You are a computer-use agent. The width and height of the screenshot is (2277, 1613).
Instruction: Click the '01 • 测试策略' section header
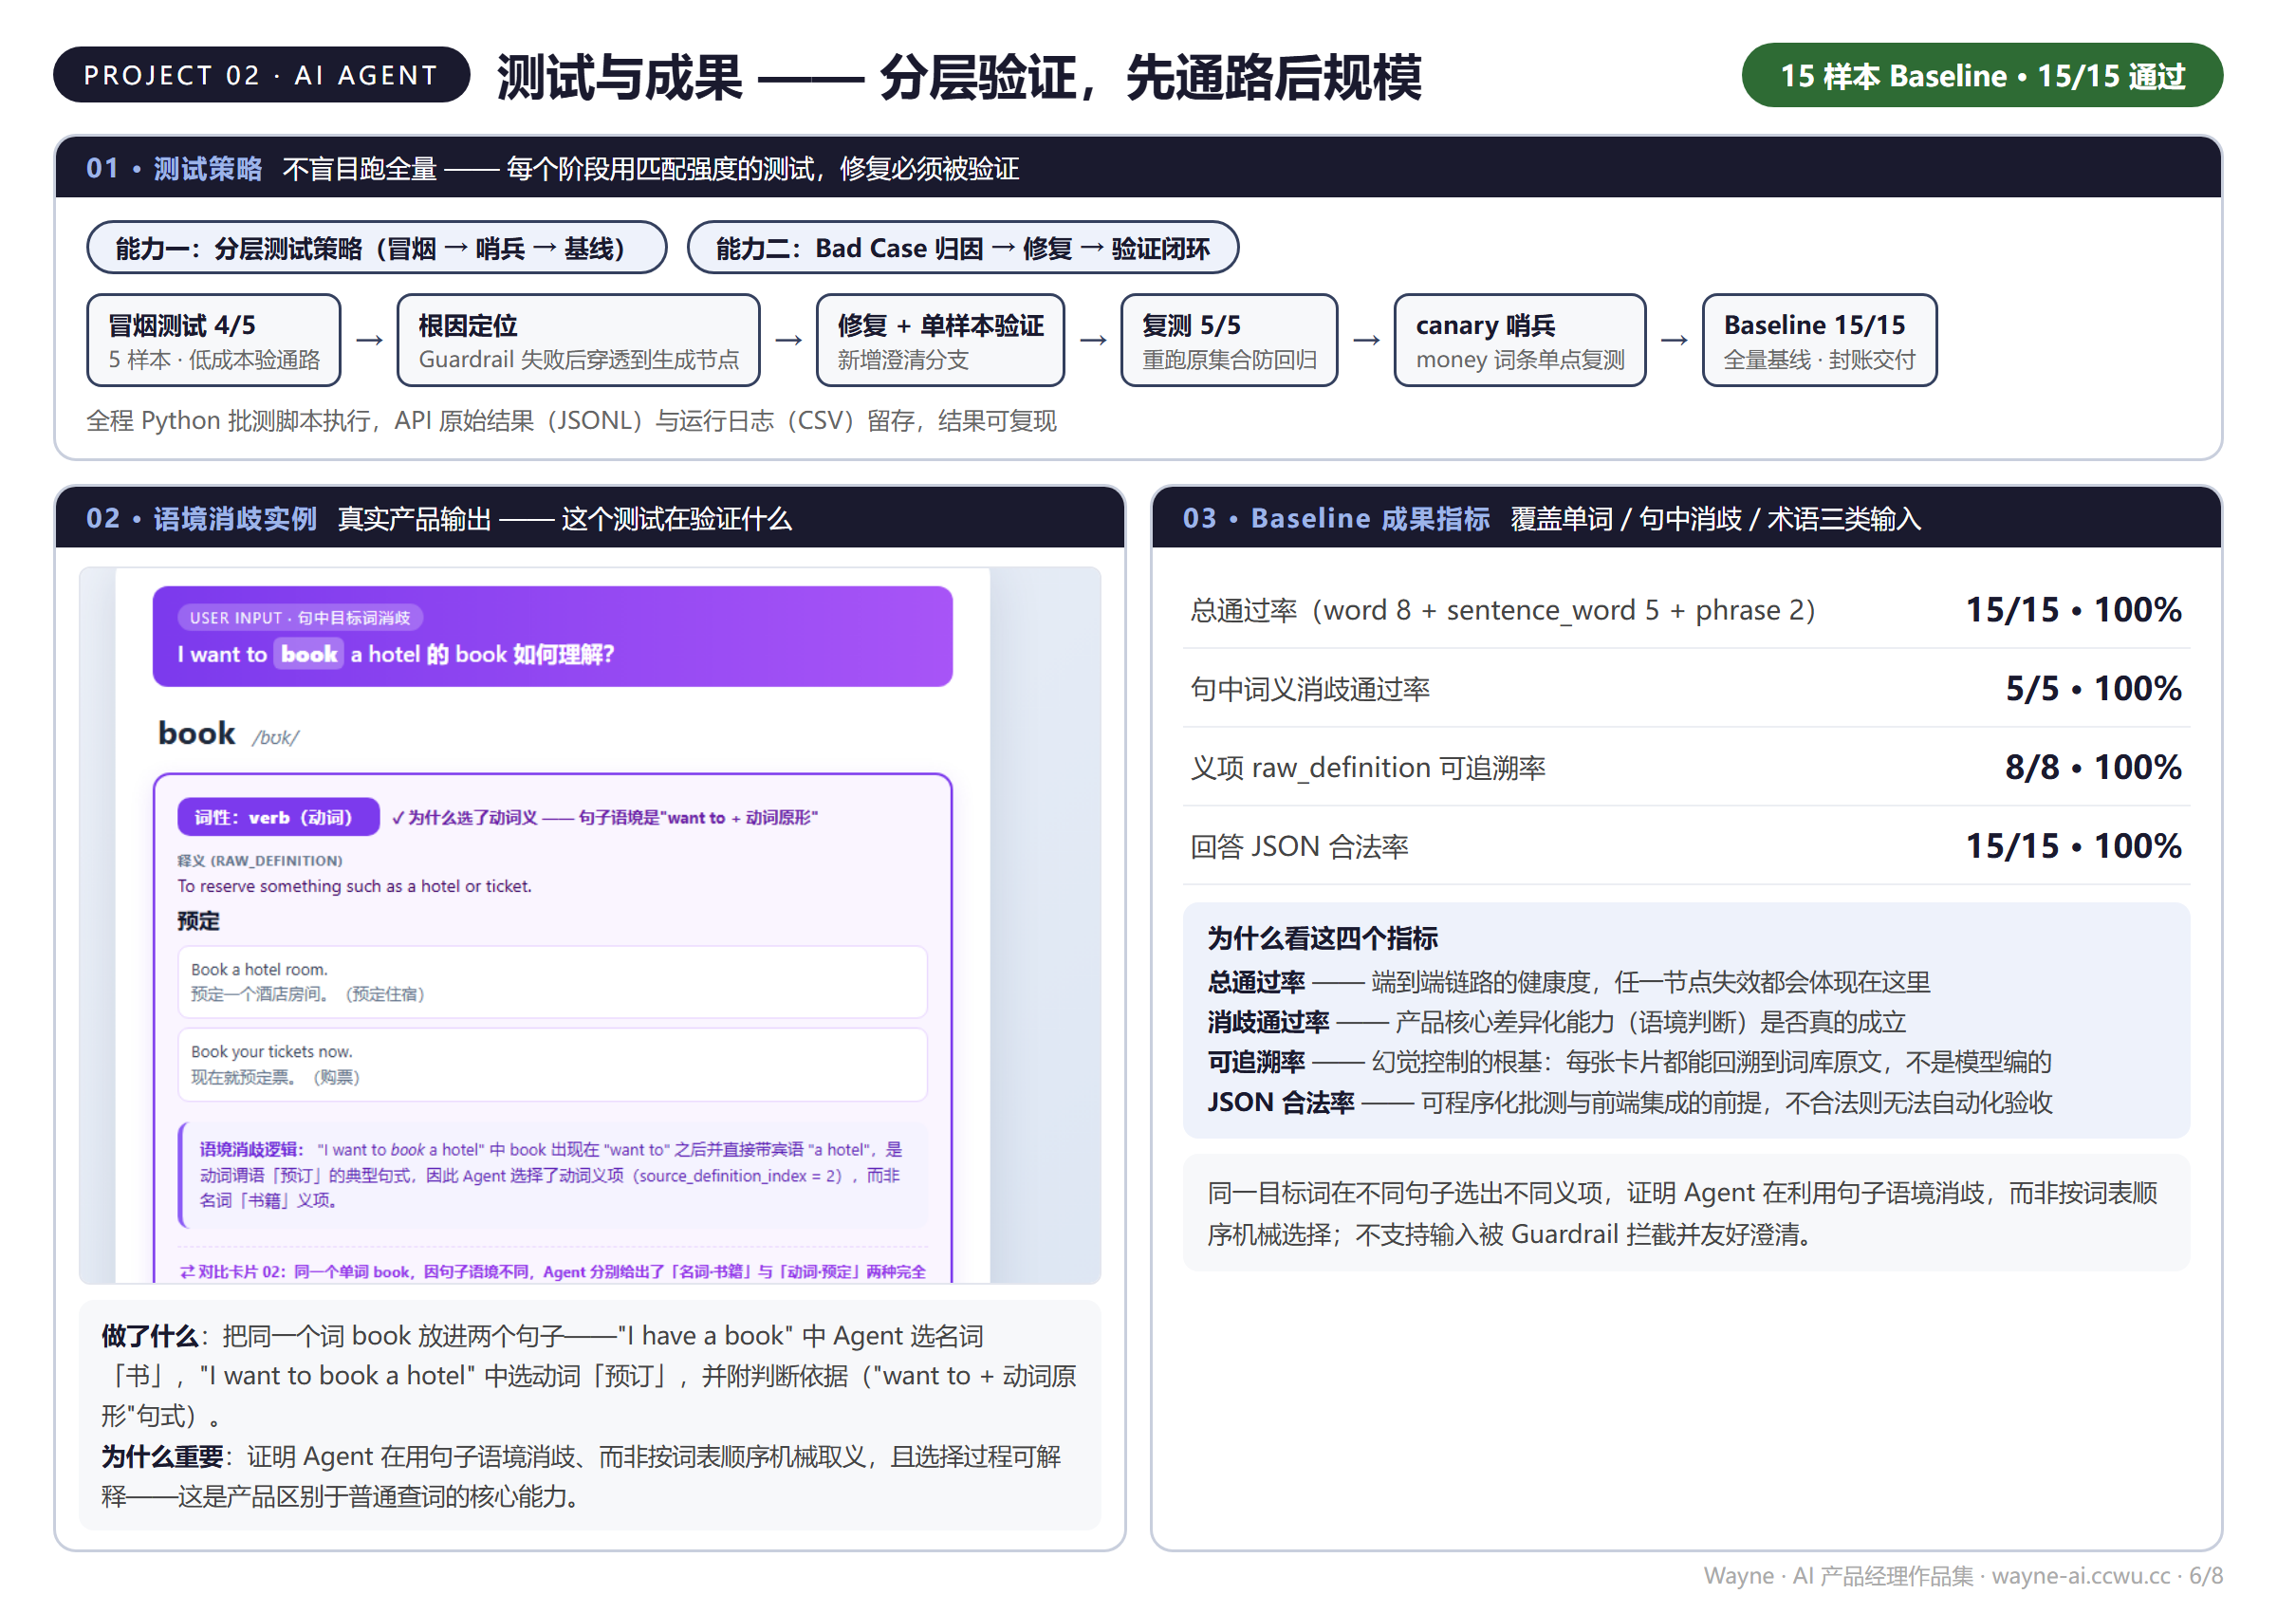click(x=1137, y=168)
